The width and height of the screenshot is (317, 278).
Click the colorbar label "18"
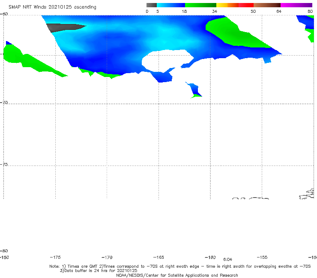tap(184, 11)
